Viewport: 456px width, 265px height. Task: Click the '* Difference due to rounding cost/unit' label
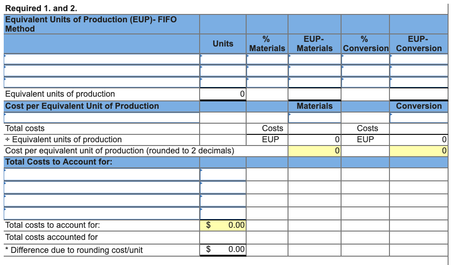(x=74, y=250)
